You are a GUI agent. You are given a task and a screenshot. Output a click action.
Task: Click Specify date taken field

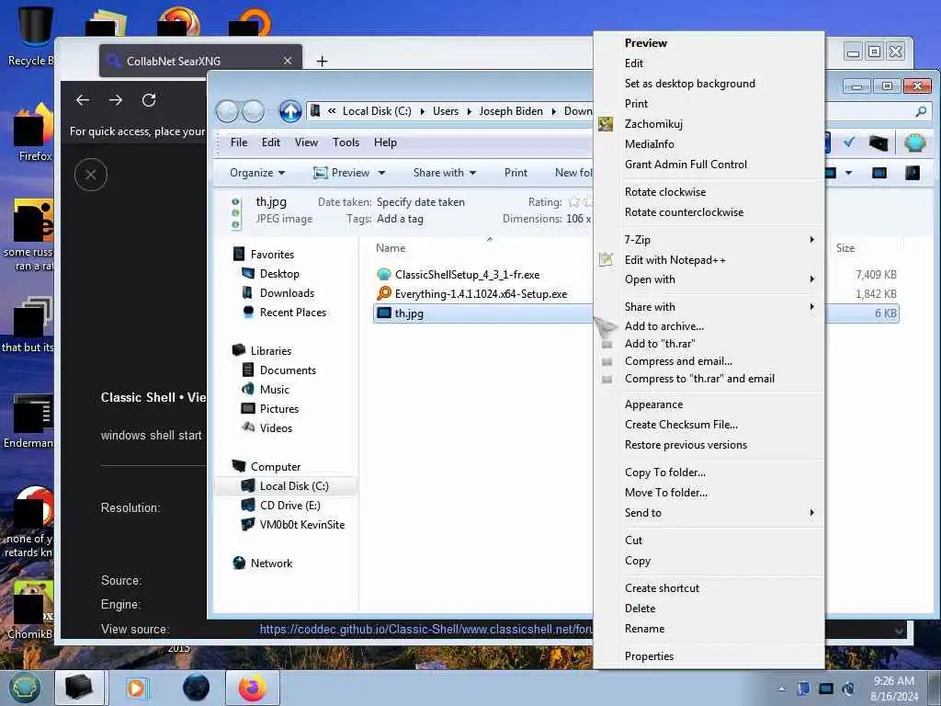pos(421,202)
